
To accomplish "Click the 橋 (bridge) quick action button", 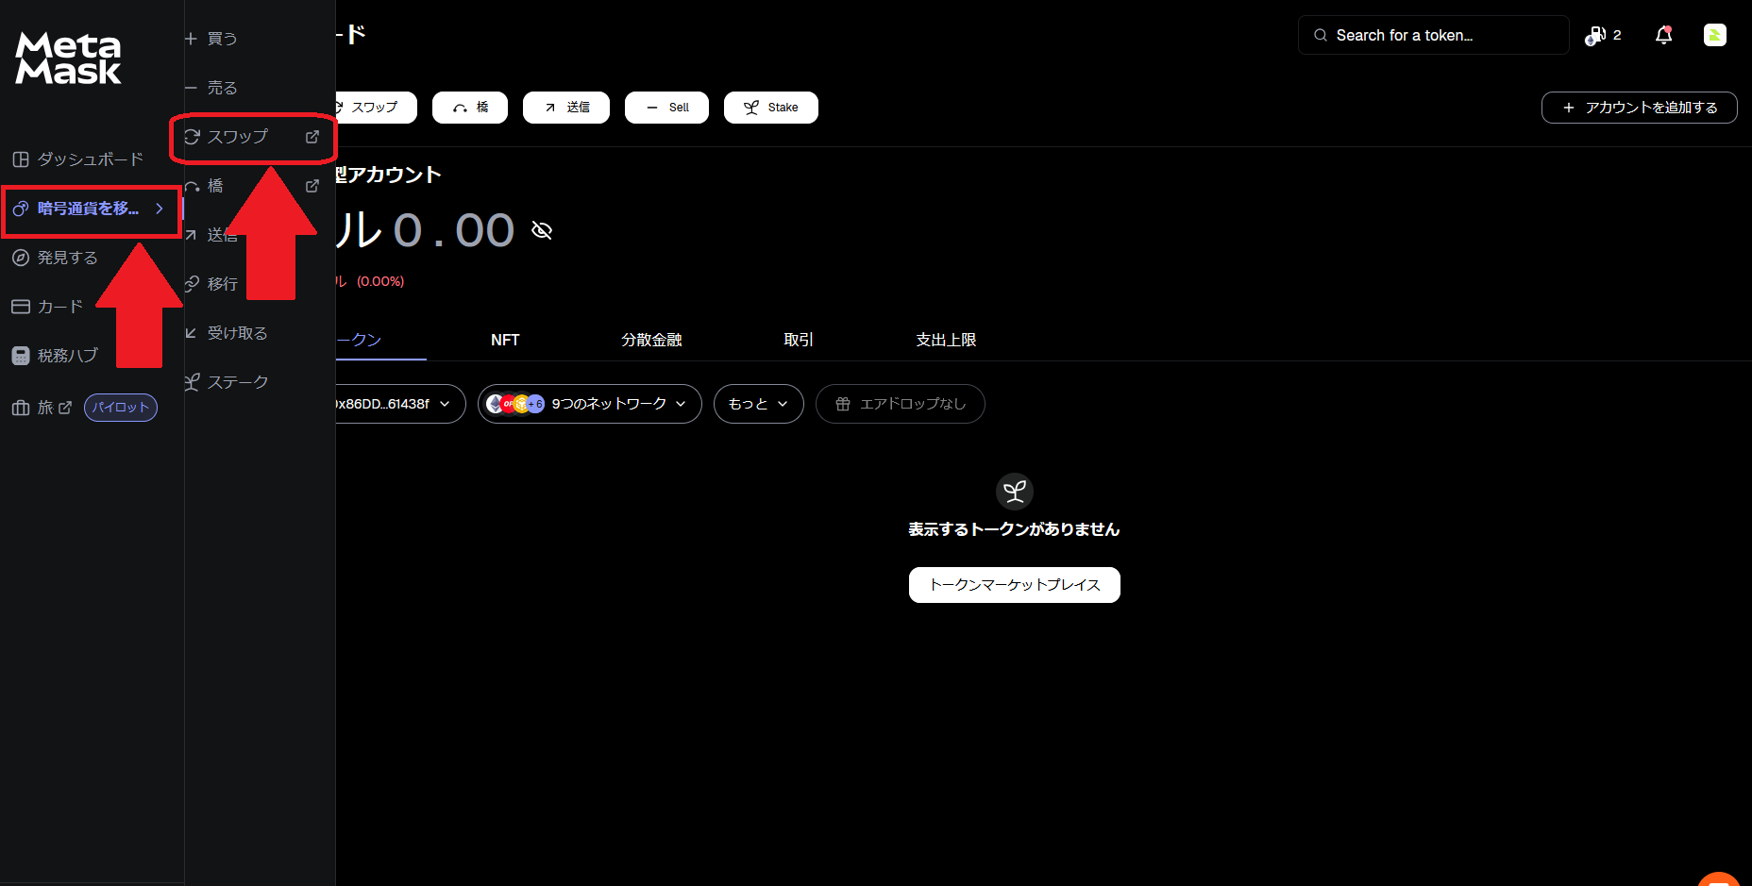I will point(469,107).
